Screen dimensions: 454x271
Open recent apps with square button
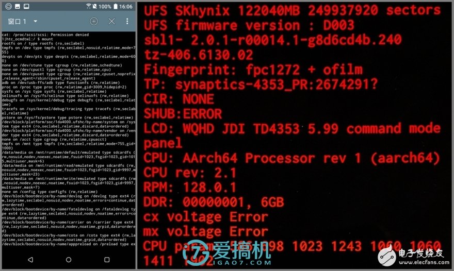107,260
